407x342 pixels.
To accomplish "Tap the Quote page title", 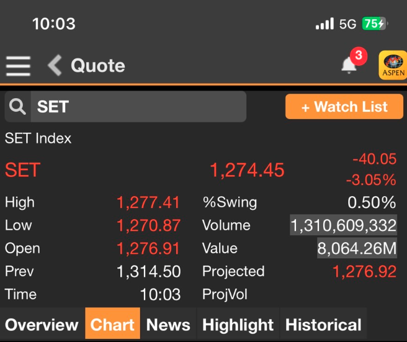I will (x=97, y=65).
